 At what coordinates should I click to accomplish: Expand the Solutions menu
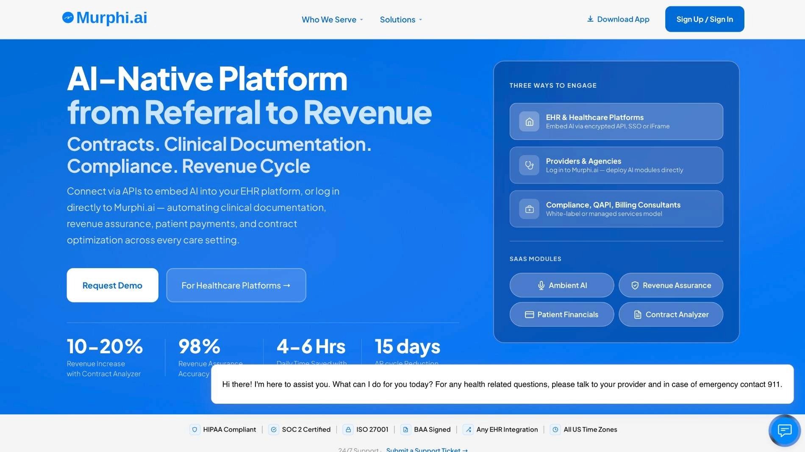point(401,19)
